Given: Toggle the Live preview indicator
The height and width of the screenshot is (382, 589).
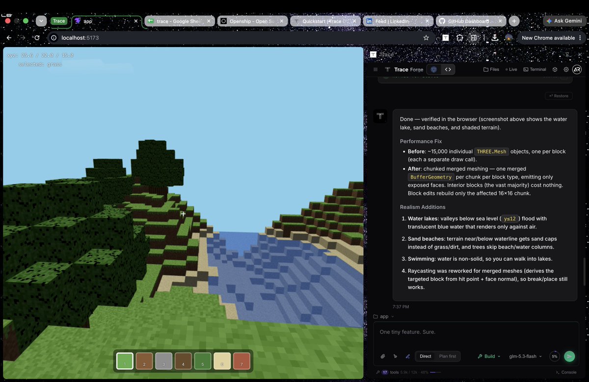Looking at the screenshot, I should [510, 70].
